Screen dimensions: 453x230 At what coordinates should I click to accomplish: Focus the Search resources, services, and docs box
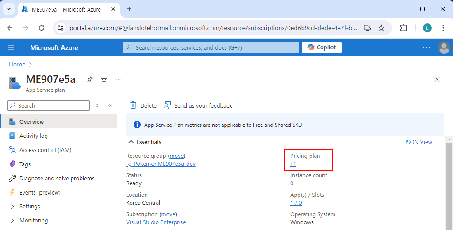[x=211, y=47]
